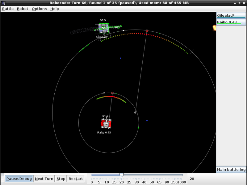Open the Robot menu
Screen dimensions: 247x185
click(x=23, y=9)
